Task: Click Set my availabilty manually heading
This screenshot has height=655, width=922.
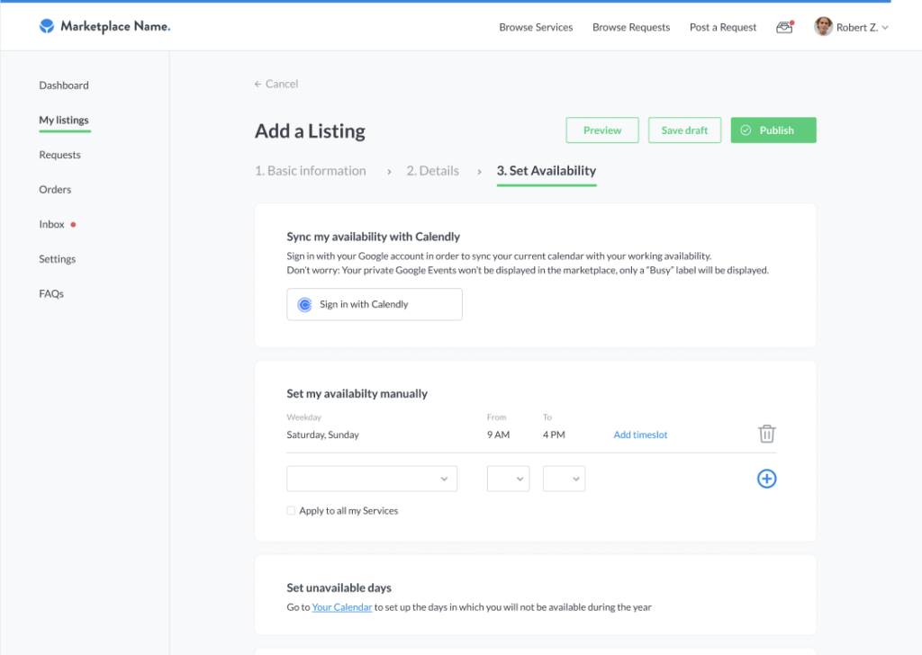Action: click(x=357, y=393)
